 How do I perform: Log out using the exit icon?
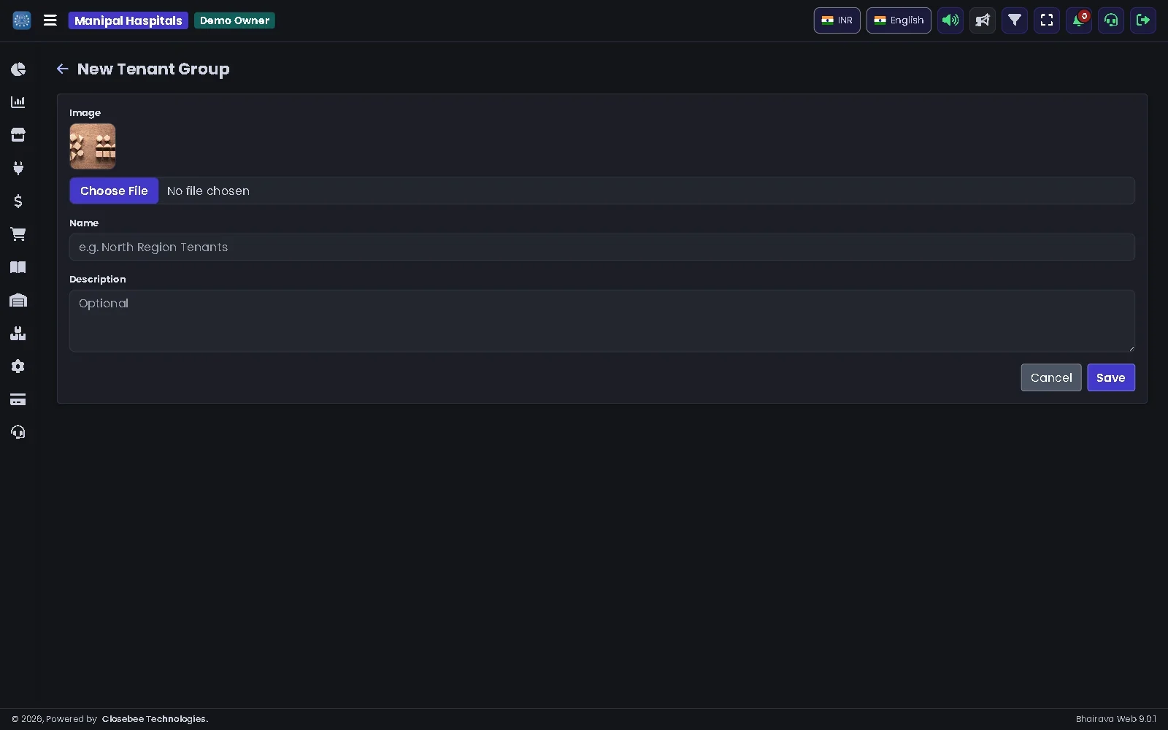pyautogui.click(x=1143, y=20)
